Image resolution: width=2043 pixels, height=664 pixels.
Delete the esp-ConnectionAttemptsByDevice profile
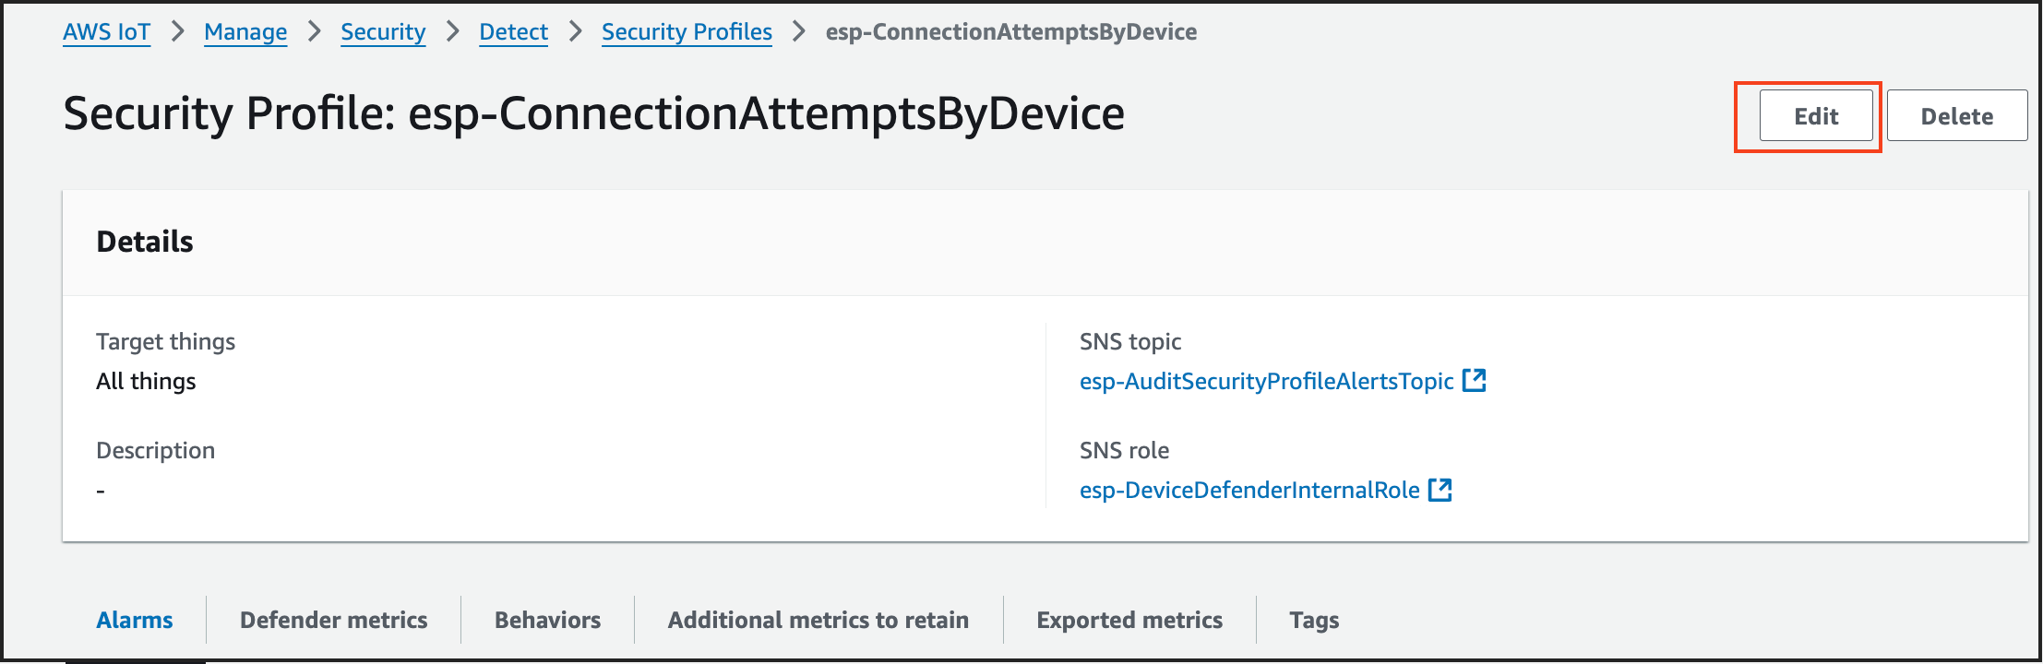coord(1956,116)
